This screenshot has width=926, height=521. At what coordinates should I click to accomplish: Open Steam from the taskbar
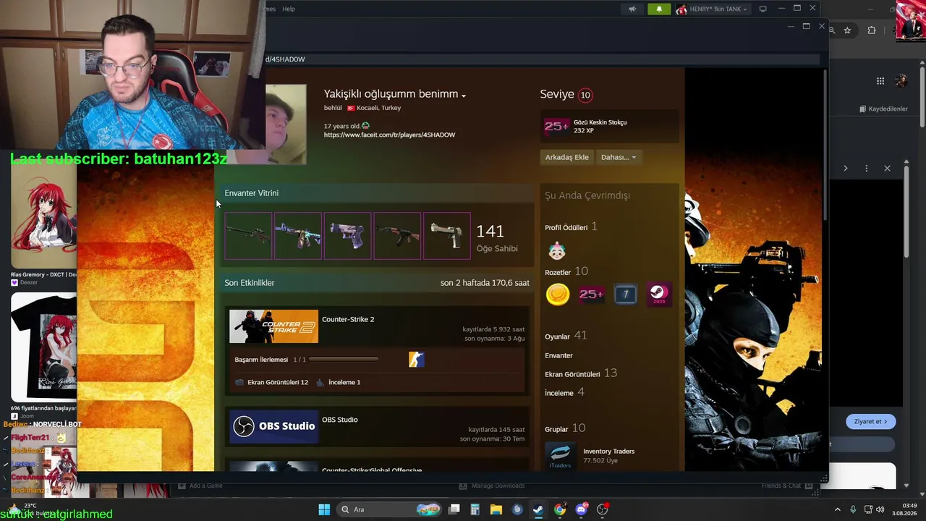pos(538,509)
